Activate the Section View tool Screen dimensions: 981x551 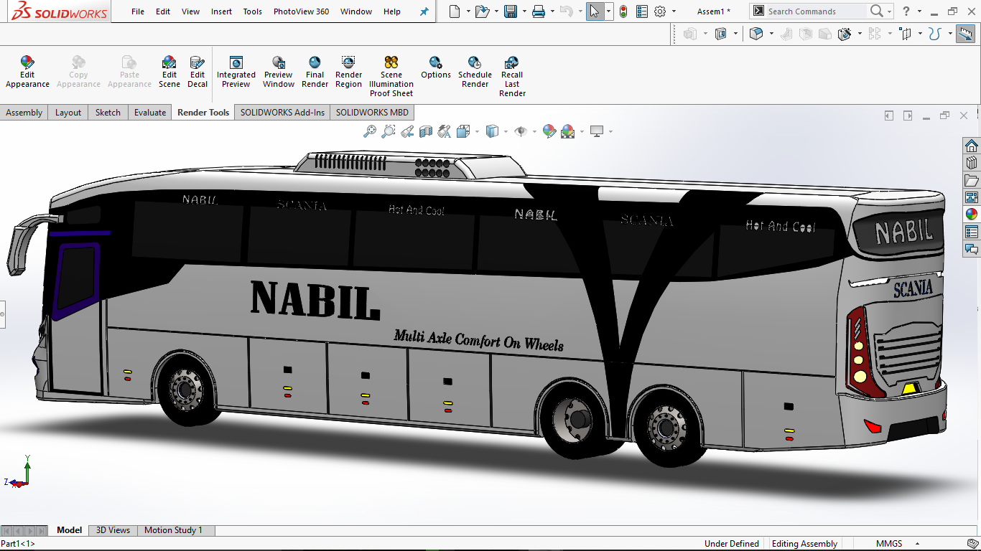tap(426, 131)
